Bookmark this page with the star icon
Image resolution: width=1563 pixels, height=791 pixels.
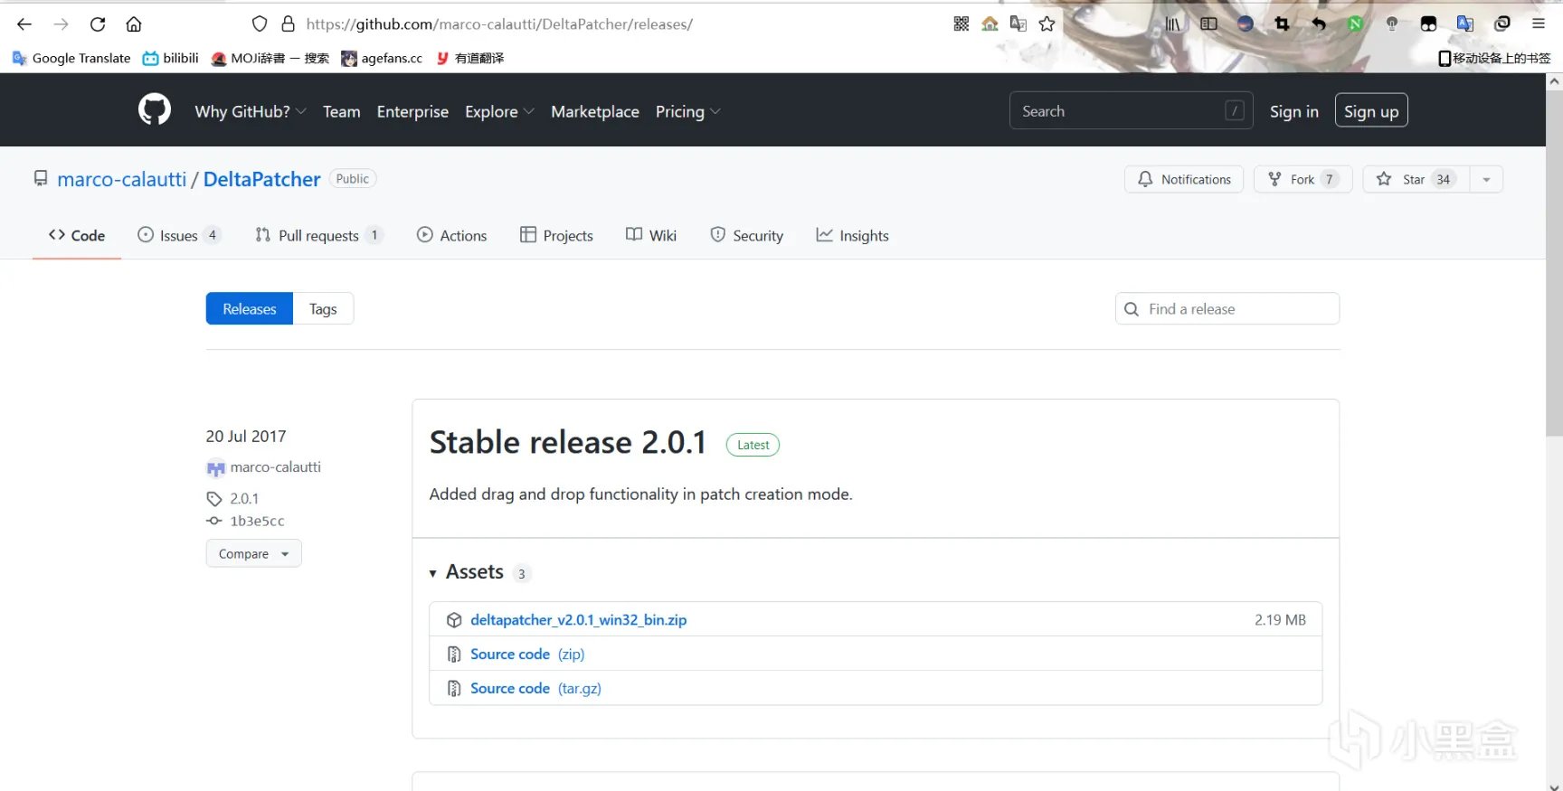(x=1047, y=24)
